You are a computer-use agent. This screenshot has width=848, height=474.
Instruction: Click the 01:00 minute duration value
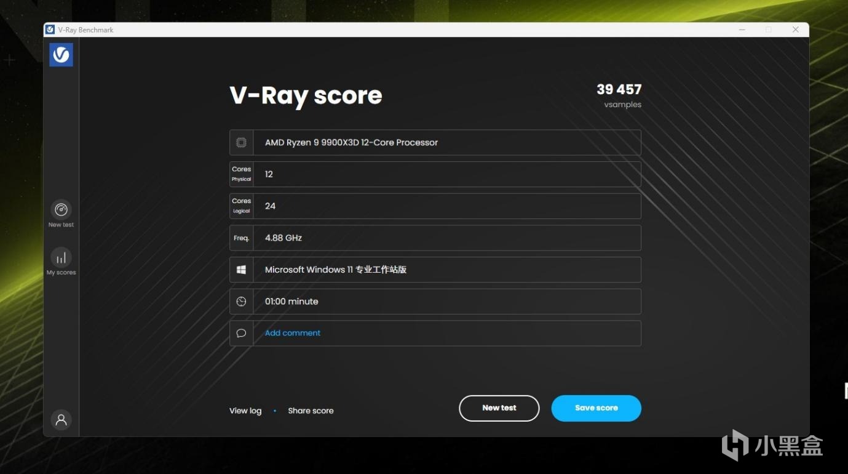tap(291, 302)
